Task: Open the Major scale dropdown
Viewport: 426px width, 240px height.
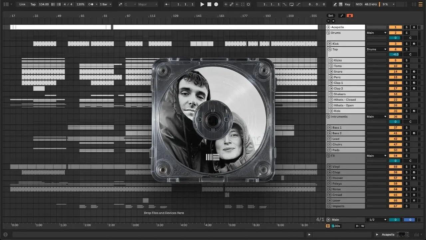Action: pos(147,4)
